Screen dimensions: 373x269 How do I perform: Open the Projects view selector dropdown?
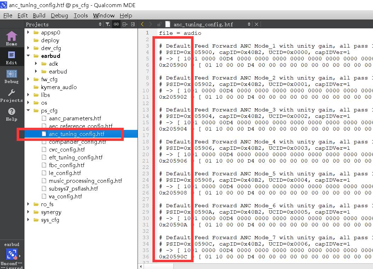(100, 24)
